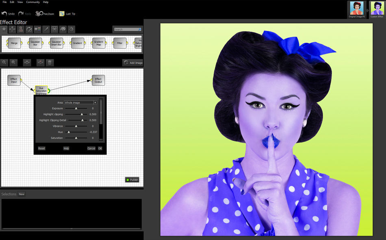This screenshot has width=386, height=240.
Task: Click the Gaussian Smart Blur node
Action: click(x=56, y=43)
